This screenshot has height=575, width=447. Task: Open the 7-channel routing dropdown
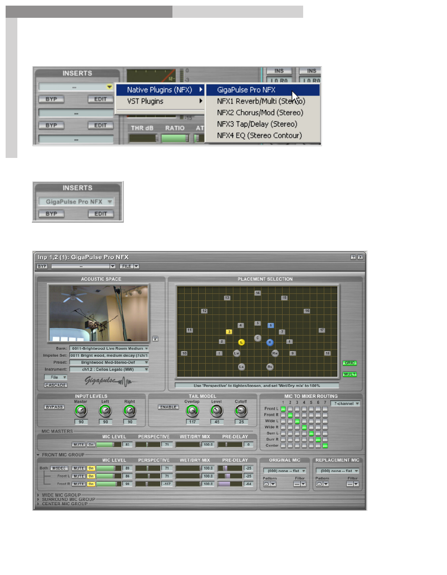point(345,403)
